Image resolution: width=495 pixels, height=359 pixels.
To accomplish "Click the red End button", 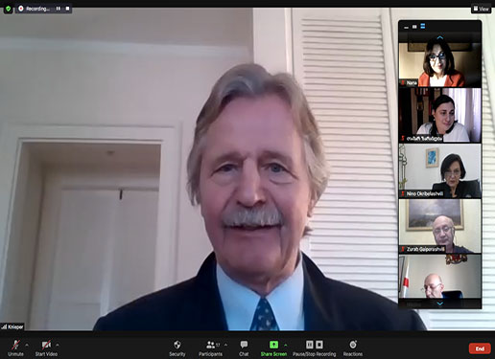I will pos(480,348).
